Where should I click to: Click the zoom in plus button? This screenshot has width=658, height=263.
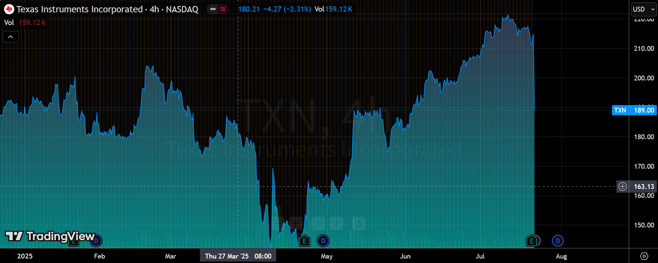pos(296,223)
